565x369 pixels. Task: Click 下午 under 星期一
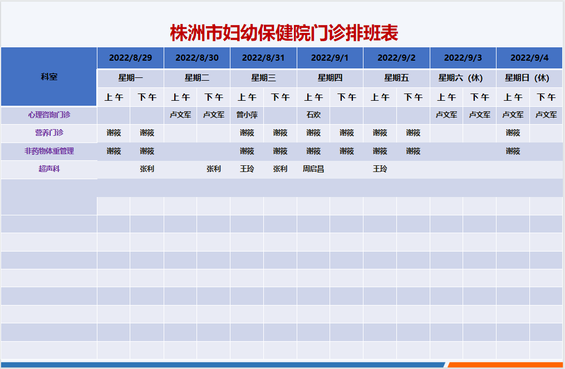pyautogui.click(x=147, y=97)
